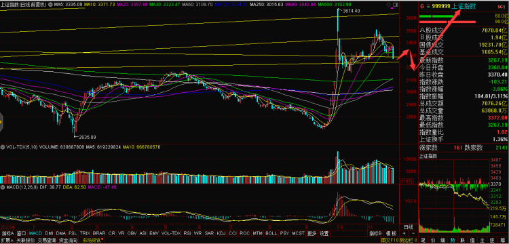509x244 pixels.
Task: Open the 资金流向 tab
Action: coord(68,241)
